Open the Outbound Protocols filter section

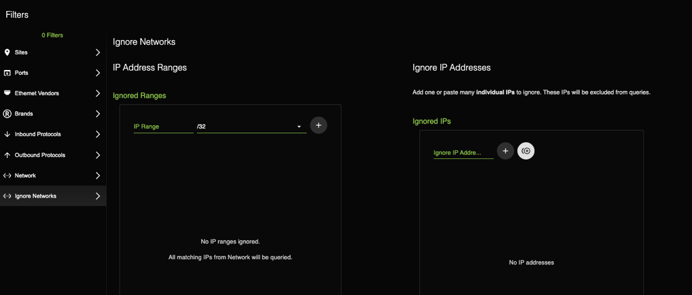point(53,155)
